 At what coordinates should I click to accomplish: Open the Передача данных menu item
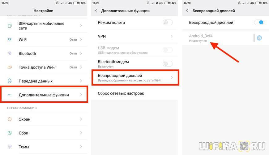(x=44, y=81)
